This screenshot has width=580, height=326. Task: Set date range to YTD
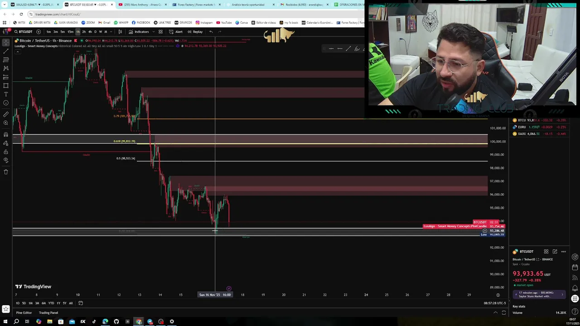point(51,303)
